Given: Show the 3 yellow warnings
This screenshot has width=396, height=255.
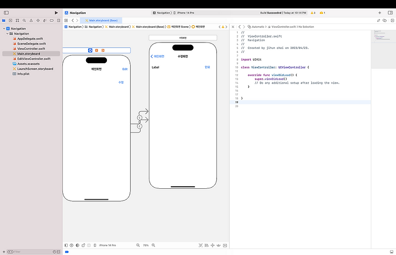Looking at the screenshot, I should pyautogui.click(x=313, y=13).
